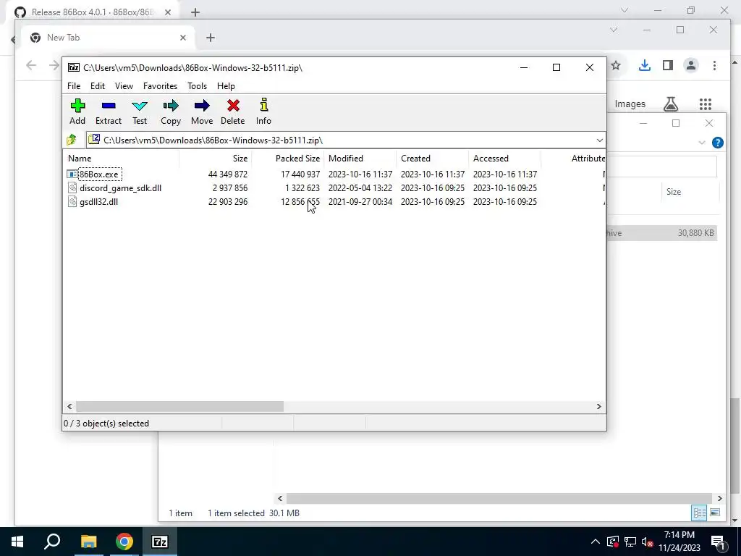The height and width of the screenshot is (556, 741).
Task: Click the Chrome taskbar icon
Action: 124,542
